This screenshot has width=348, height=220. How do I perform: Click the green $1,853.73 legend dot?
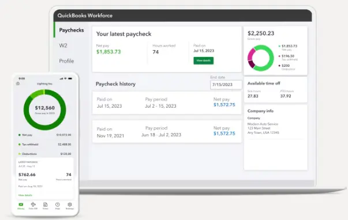point(279,46)
